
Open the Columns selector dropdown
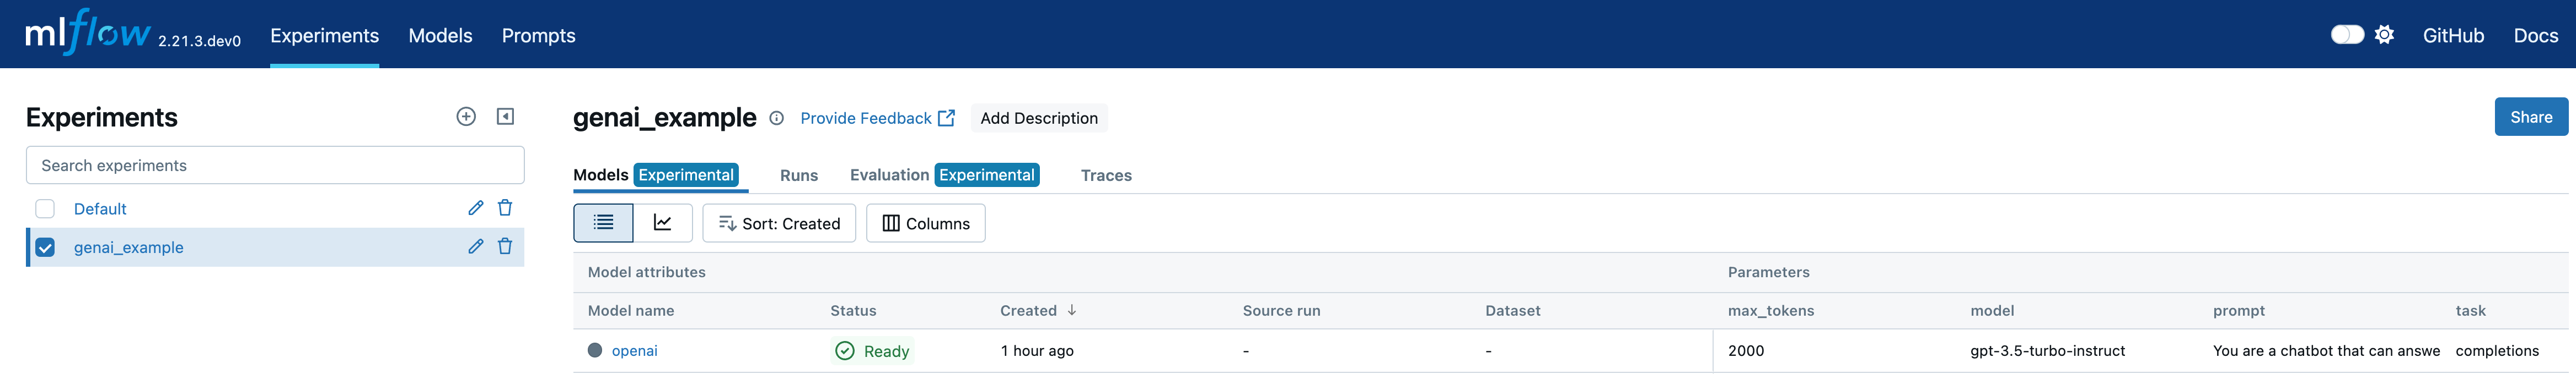coord(925,223)
